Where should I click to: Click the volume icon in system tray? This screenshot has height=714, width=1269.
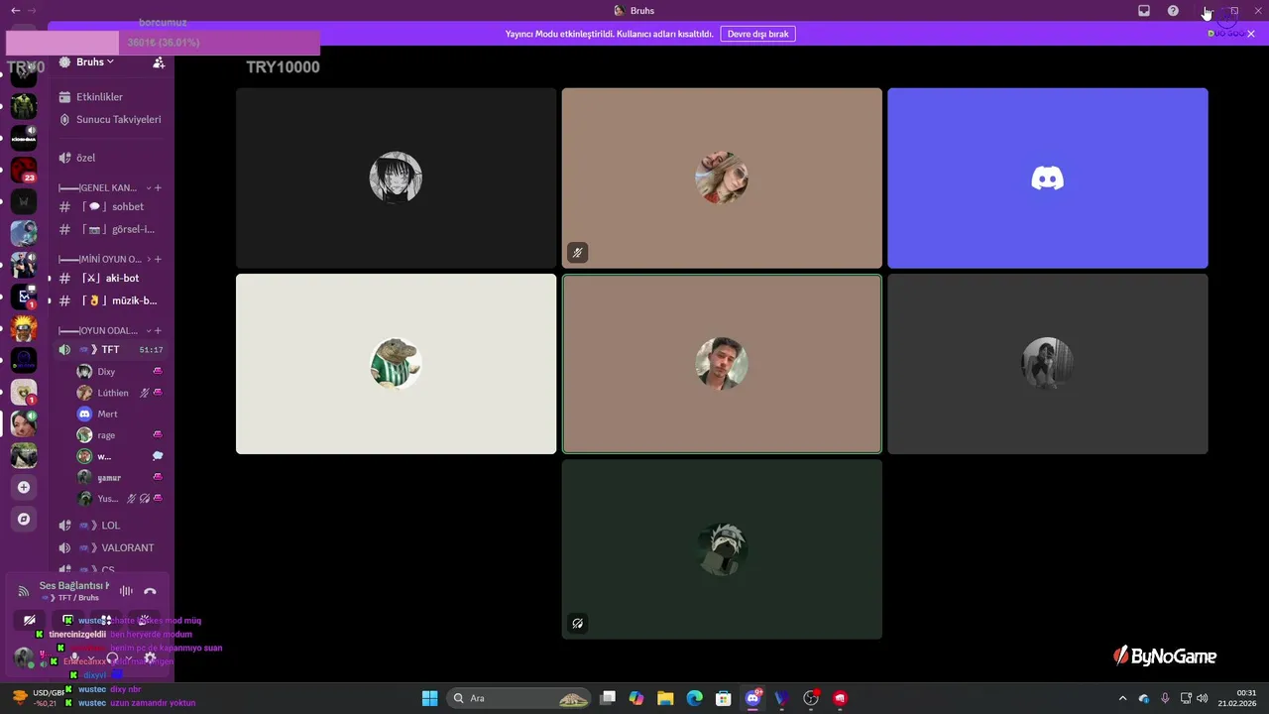coord(1202,698)
